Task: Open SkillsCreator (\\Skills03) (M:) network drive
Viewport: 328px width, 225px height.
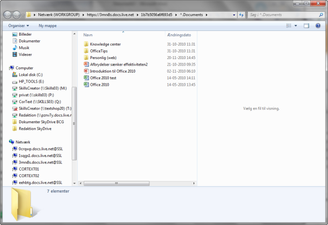Action: 43,88
